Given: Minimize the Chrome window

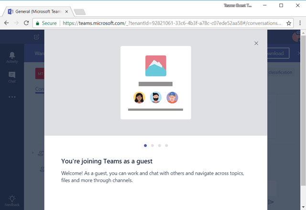Looking at the screenshot, I should click(x=264, y=5).
